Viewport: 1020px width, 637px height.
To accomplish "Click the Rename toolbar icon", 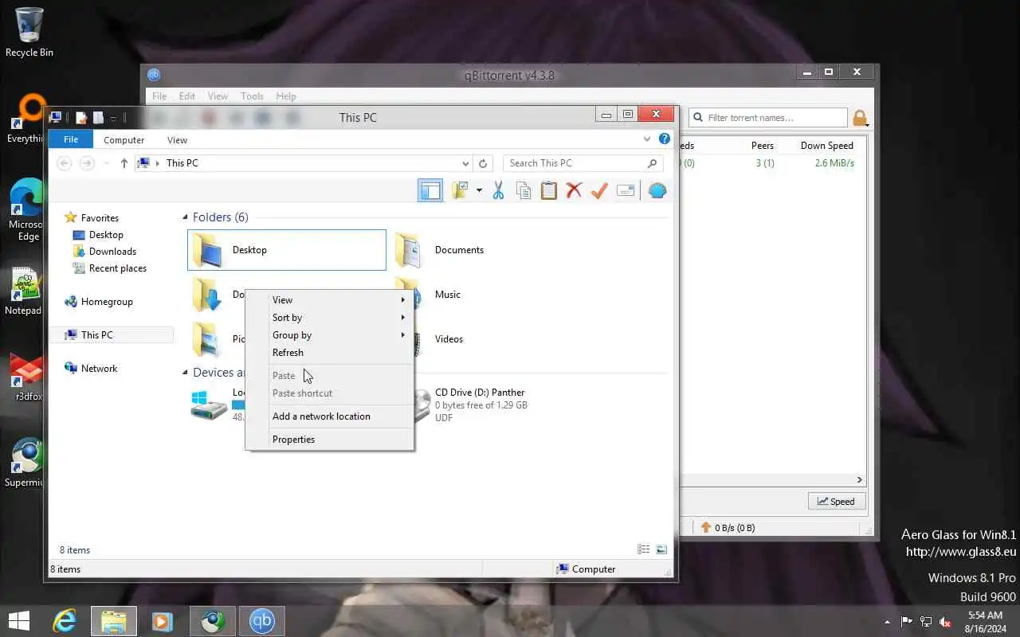I will point(626,190).
